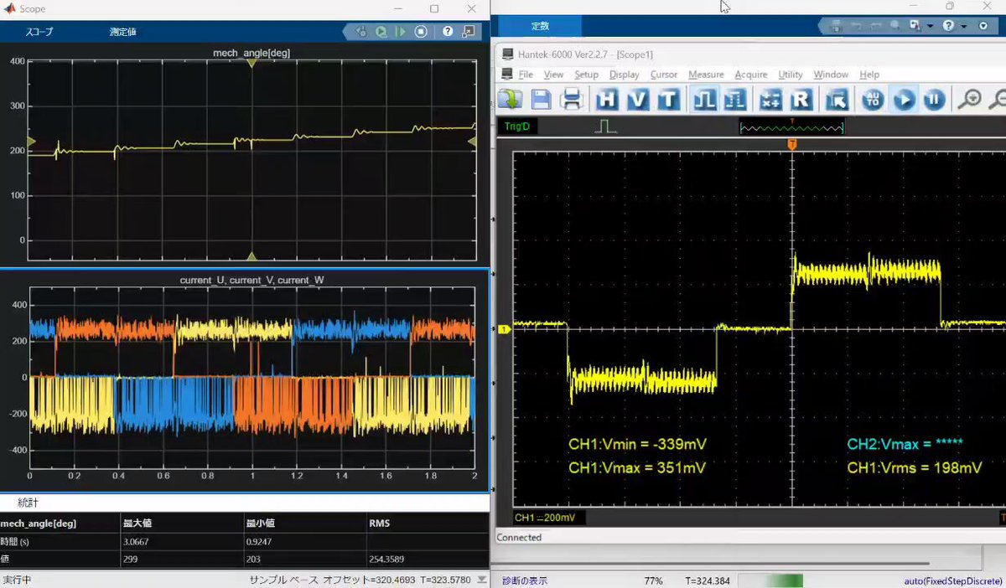Click CH1:Vmax = 351mV measurement
Viewport: 1006px width, 588px height.
637,468
